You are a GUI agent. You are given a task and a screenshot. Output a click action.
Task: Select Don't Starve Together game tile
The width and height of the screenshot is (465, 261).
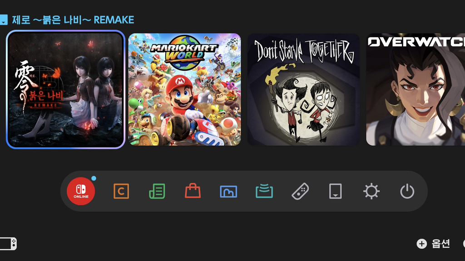pos(303,89)
